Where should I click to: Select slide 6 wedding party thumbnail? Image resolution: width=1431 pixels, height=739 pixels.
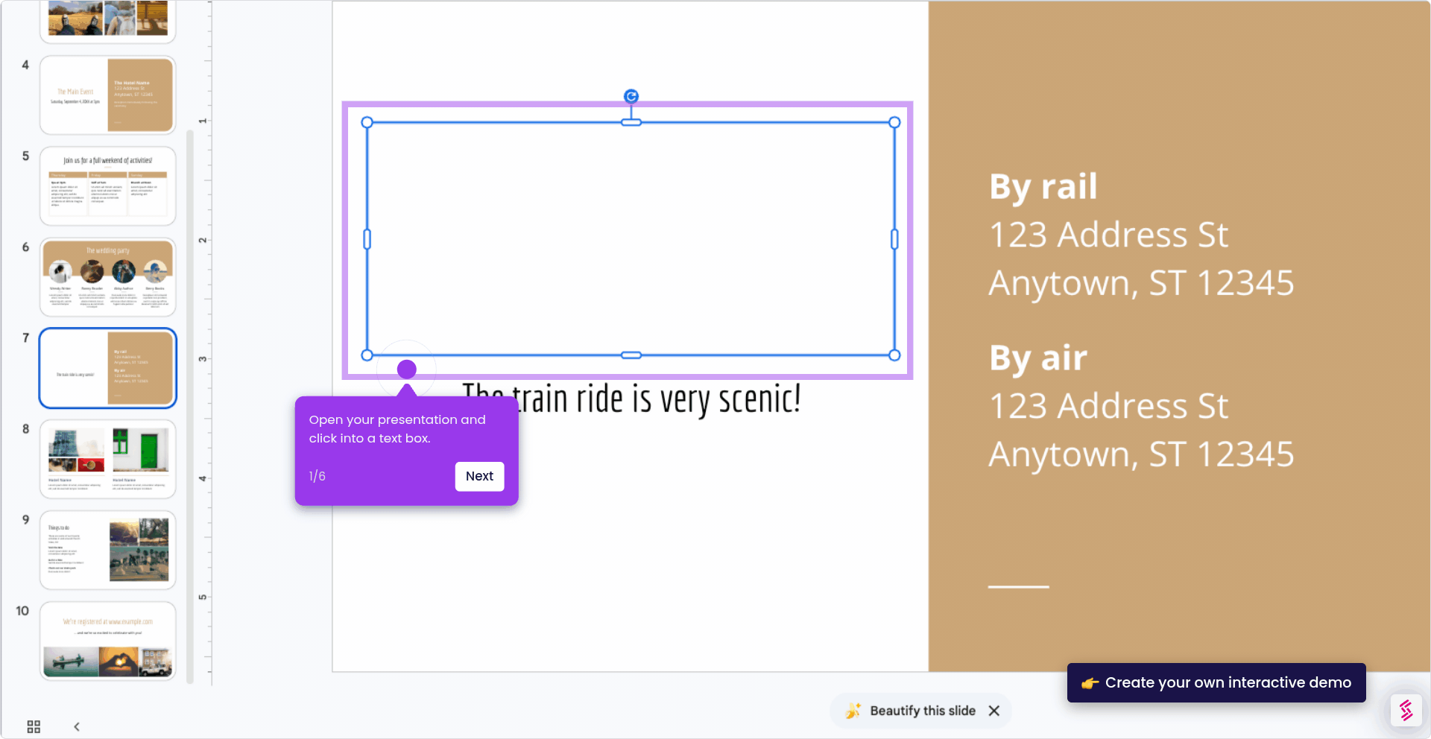coord(108,277)
